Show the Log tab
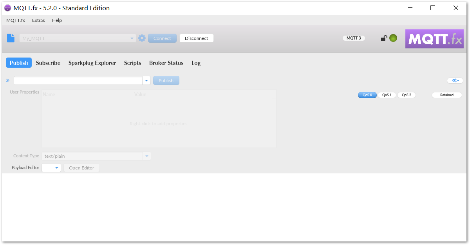Screen dimensions: 470x245 196,63
